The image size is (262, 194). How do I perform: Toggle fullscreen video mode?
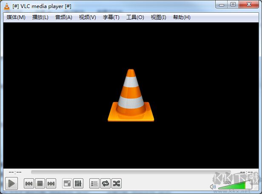[x=67, y=183]
